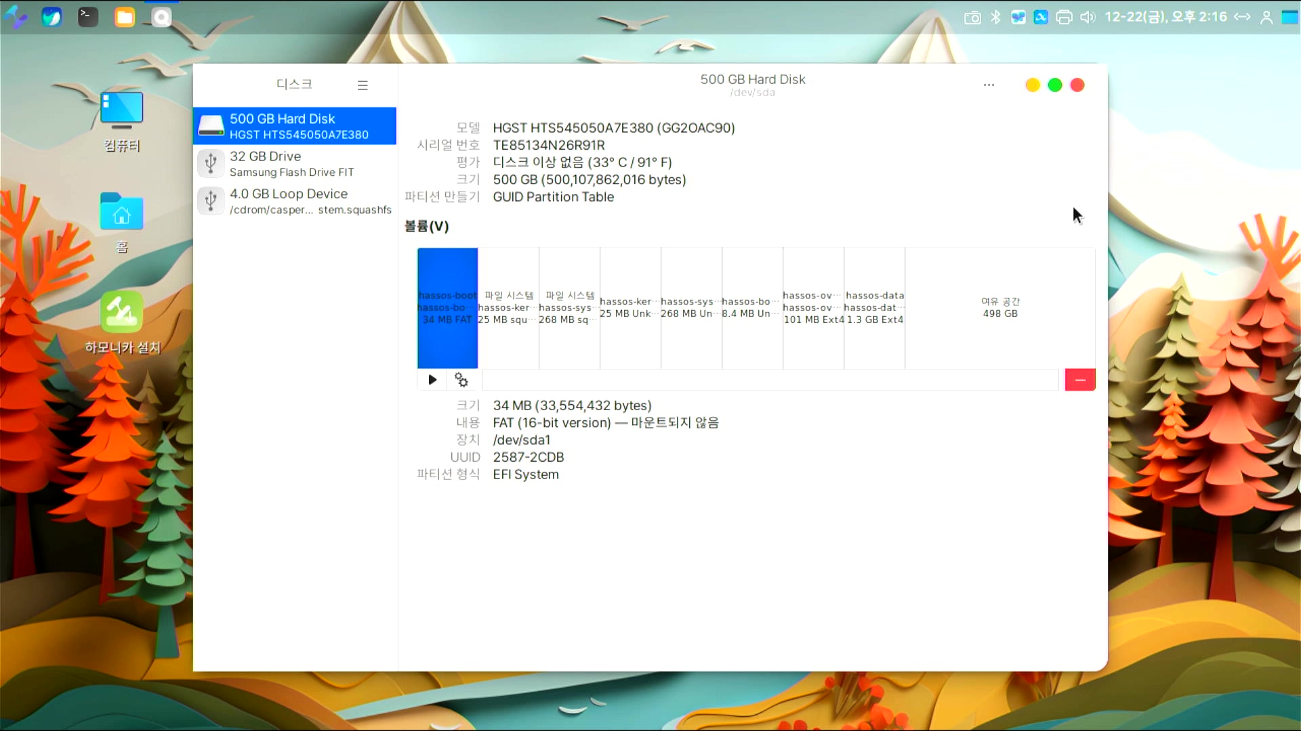This screenshot has width=1301, height=731.
Task: Launch the HamoniKR installer desktop icon
Action: click(x=122, y=323)
